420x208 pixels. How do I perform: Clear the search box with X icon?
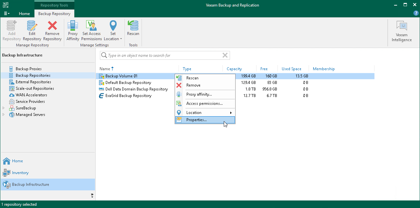225,56
